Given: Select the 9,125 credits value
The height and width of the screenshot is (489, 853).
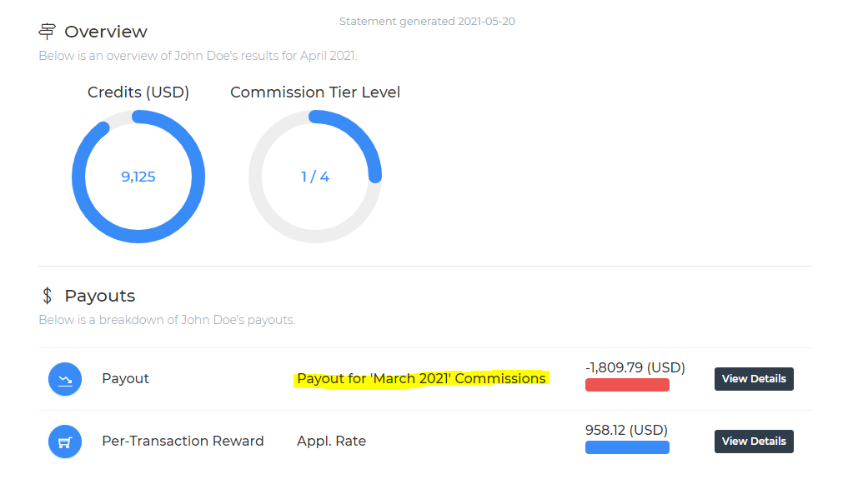Looking at the screenshot, I should [138, 177].
